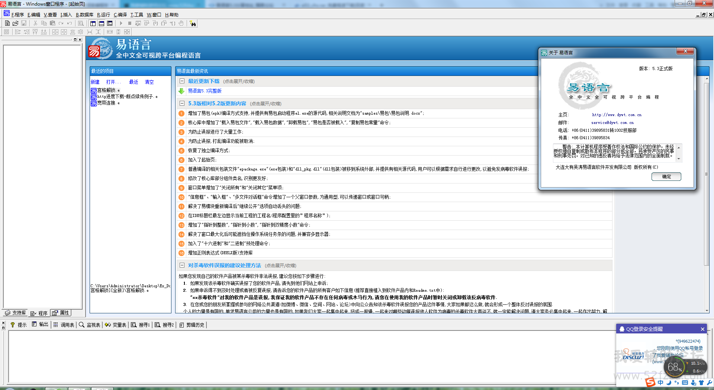Collapse the 5.3版相对5.2版更新内容 section
This screenshot has height=390, width=714.
tap(182, 103)
